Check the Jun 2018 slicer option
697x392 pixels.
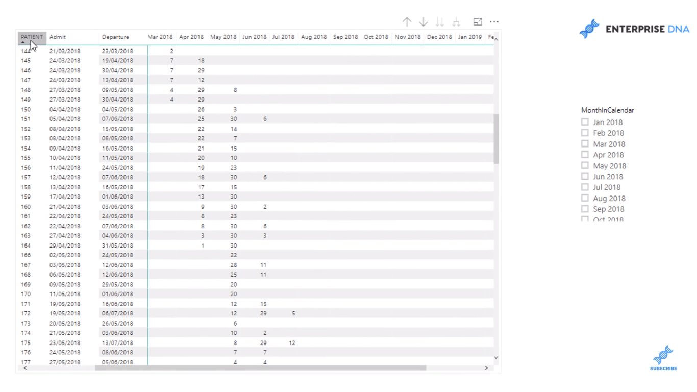(x=585, y=176)
